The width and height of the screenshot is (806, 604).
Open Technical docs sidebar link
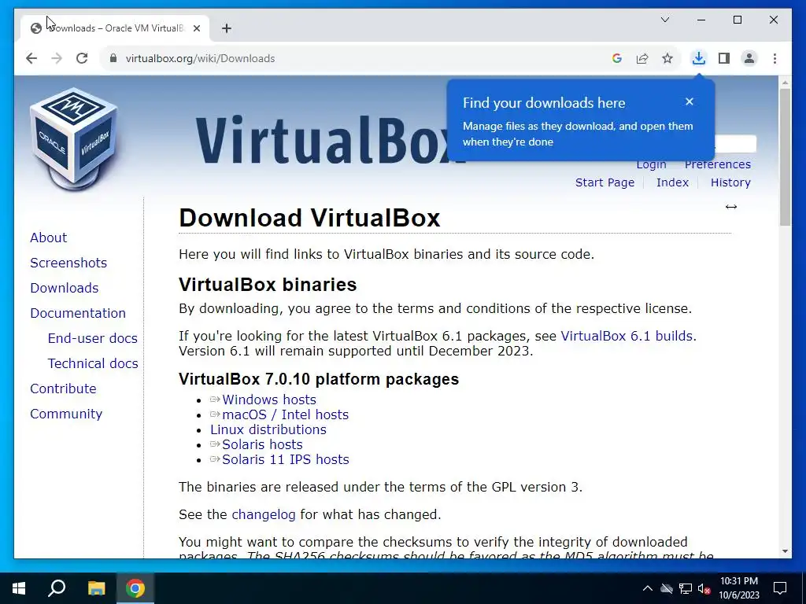coord(93,363)
